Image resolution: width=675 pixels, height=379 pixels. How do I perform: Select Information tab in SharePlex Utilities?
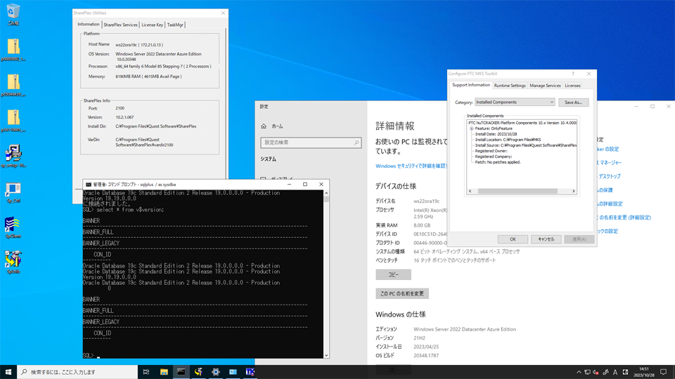[89, 25]
